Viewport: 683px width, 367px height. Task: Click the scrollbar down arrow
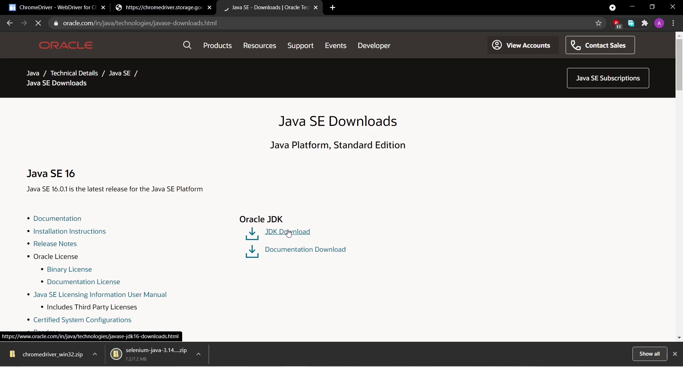[679, 338]
